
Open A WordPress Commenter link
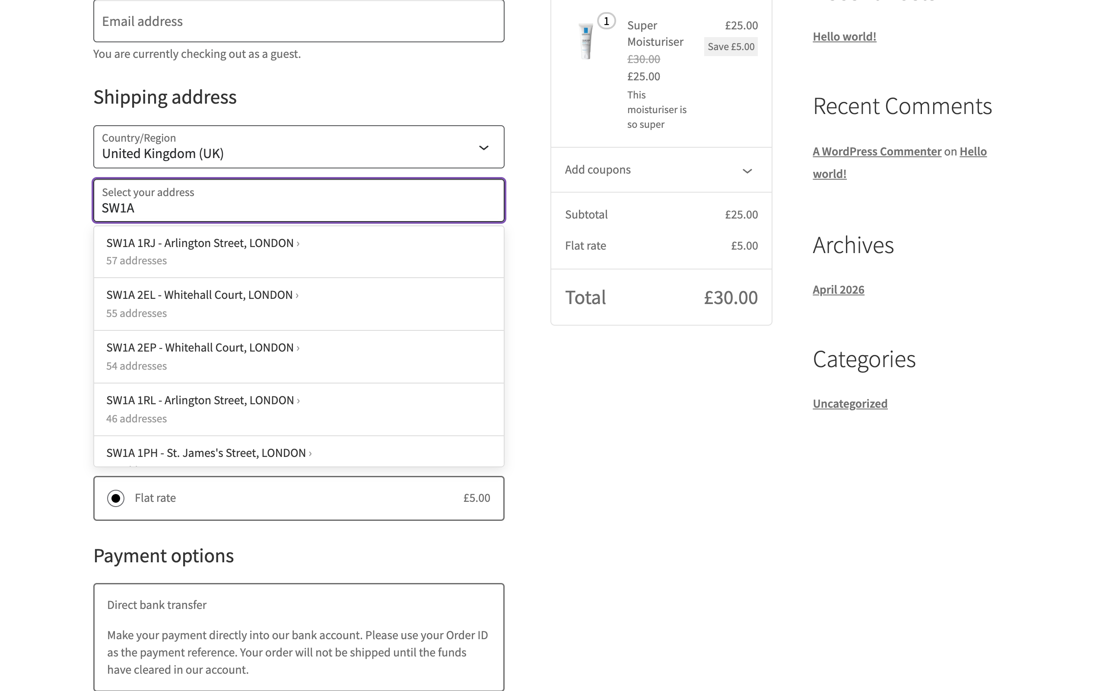point(877,151)
